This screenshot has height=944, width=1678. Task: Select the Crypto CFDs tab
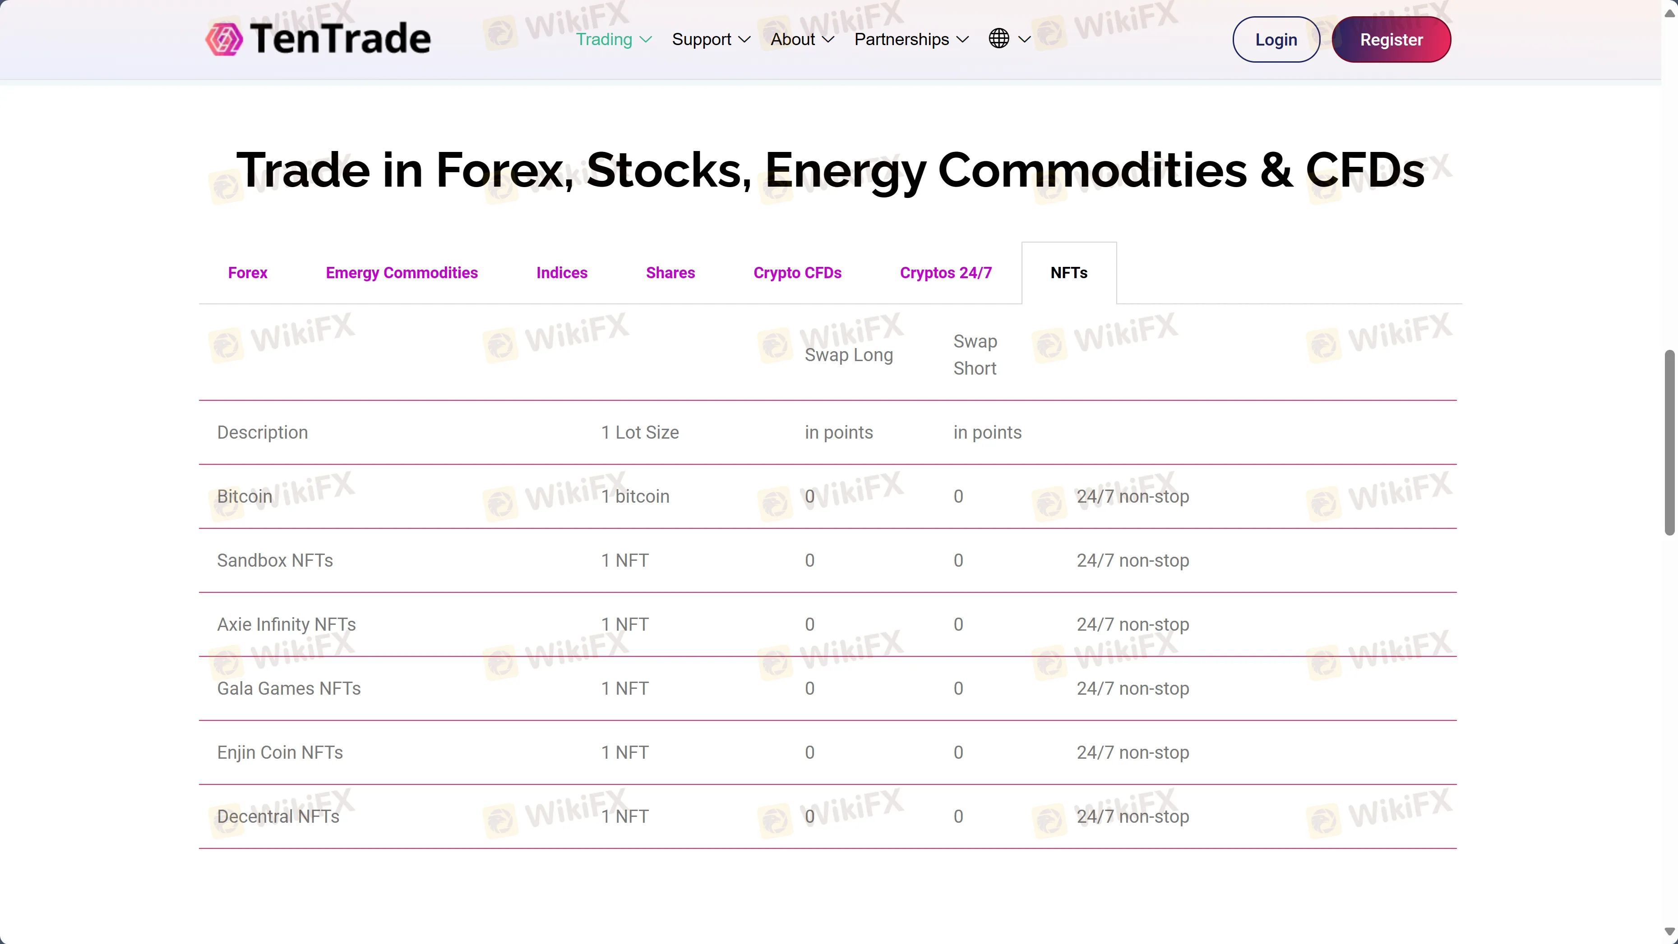797,273
